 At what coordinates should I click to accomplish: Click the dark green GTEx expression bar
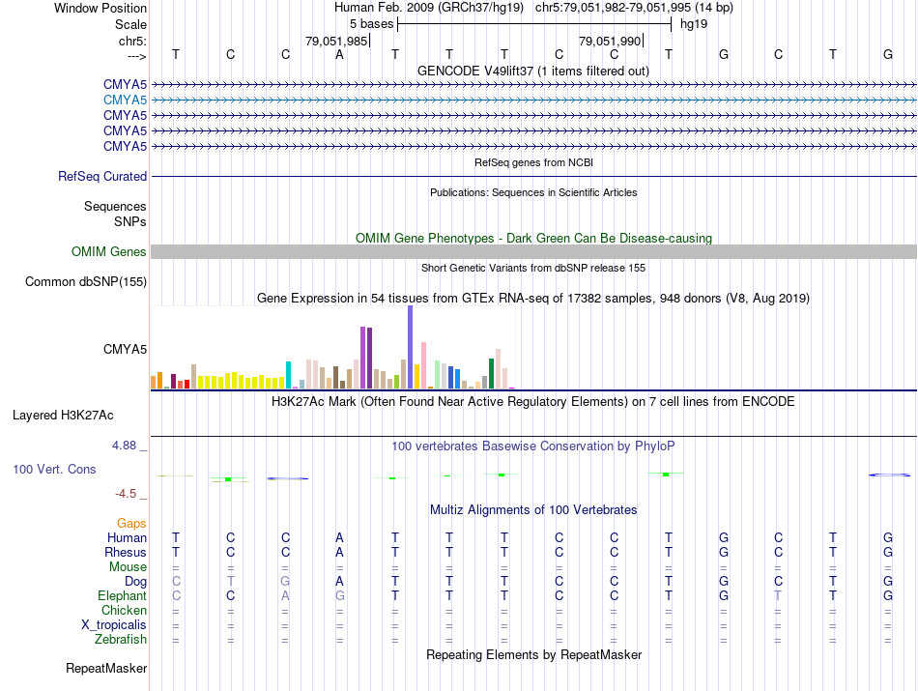491,374
